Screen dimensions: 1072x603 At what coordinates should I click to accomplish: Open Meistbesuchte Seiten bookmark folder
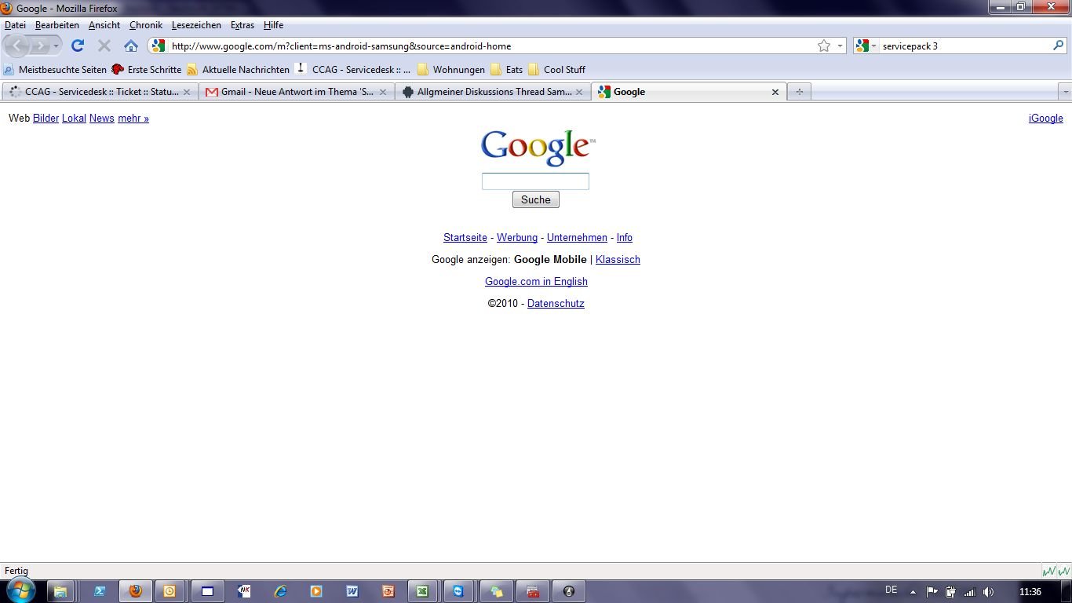(55, 69)
